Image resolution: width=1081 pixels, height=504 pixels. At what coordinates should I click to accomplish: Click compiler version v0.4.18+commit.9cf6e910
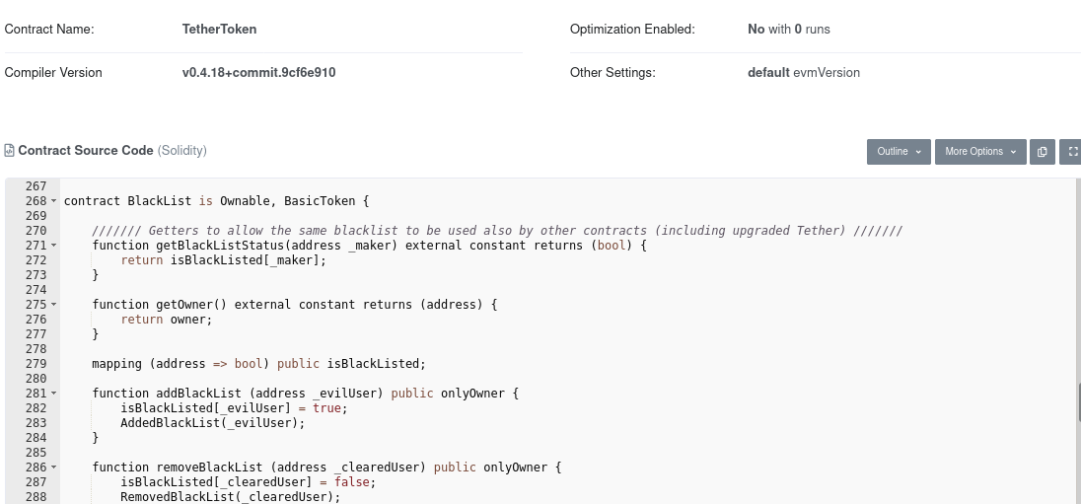(258, 72)
